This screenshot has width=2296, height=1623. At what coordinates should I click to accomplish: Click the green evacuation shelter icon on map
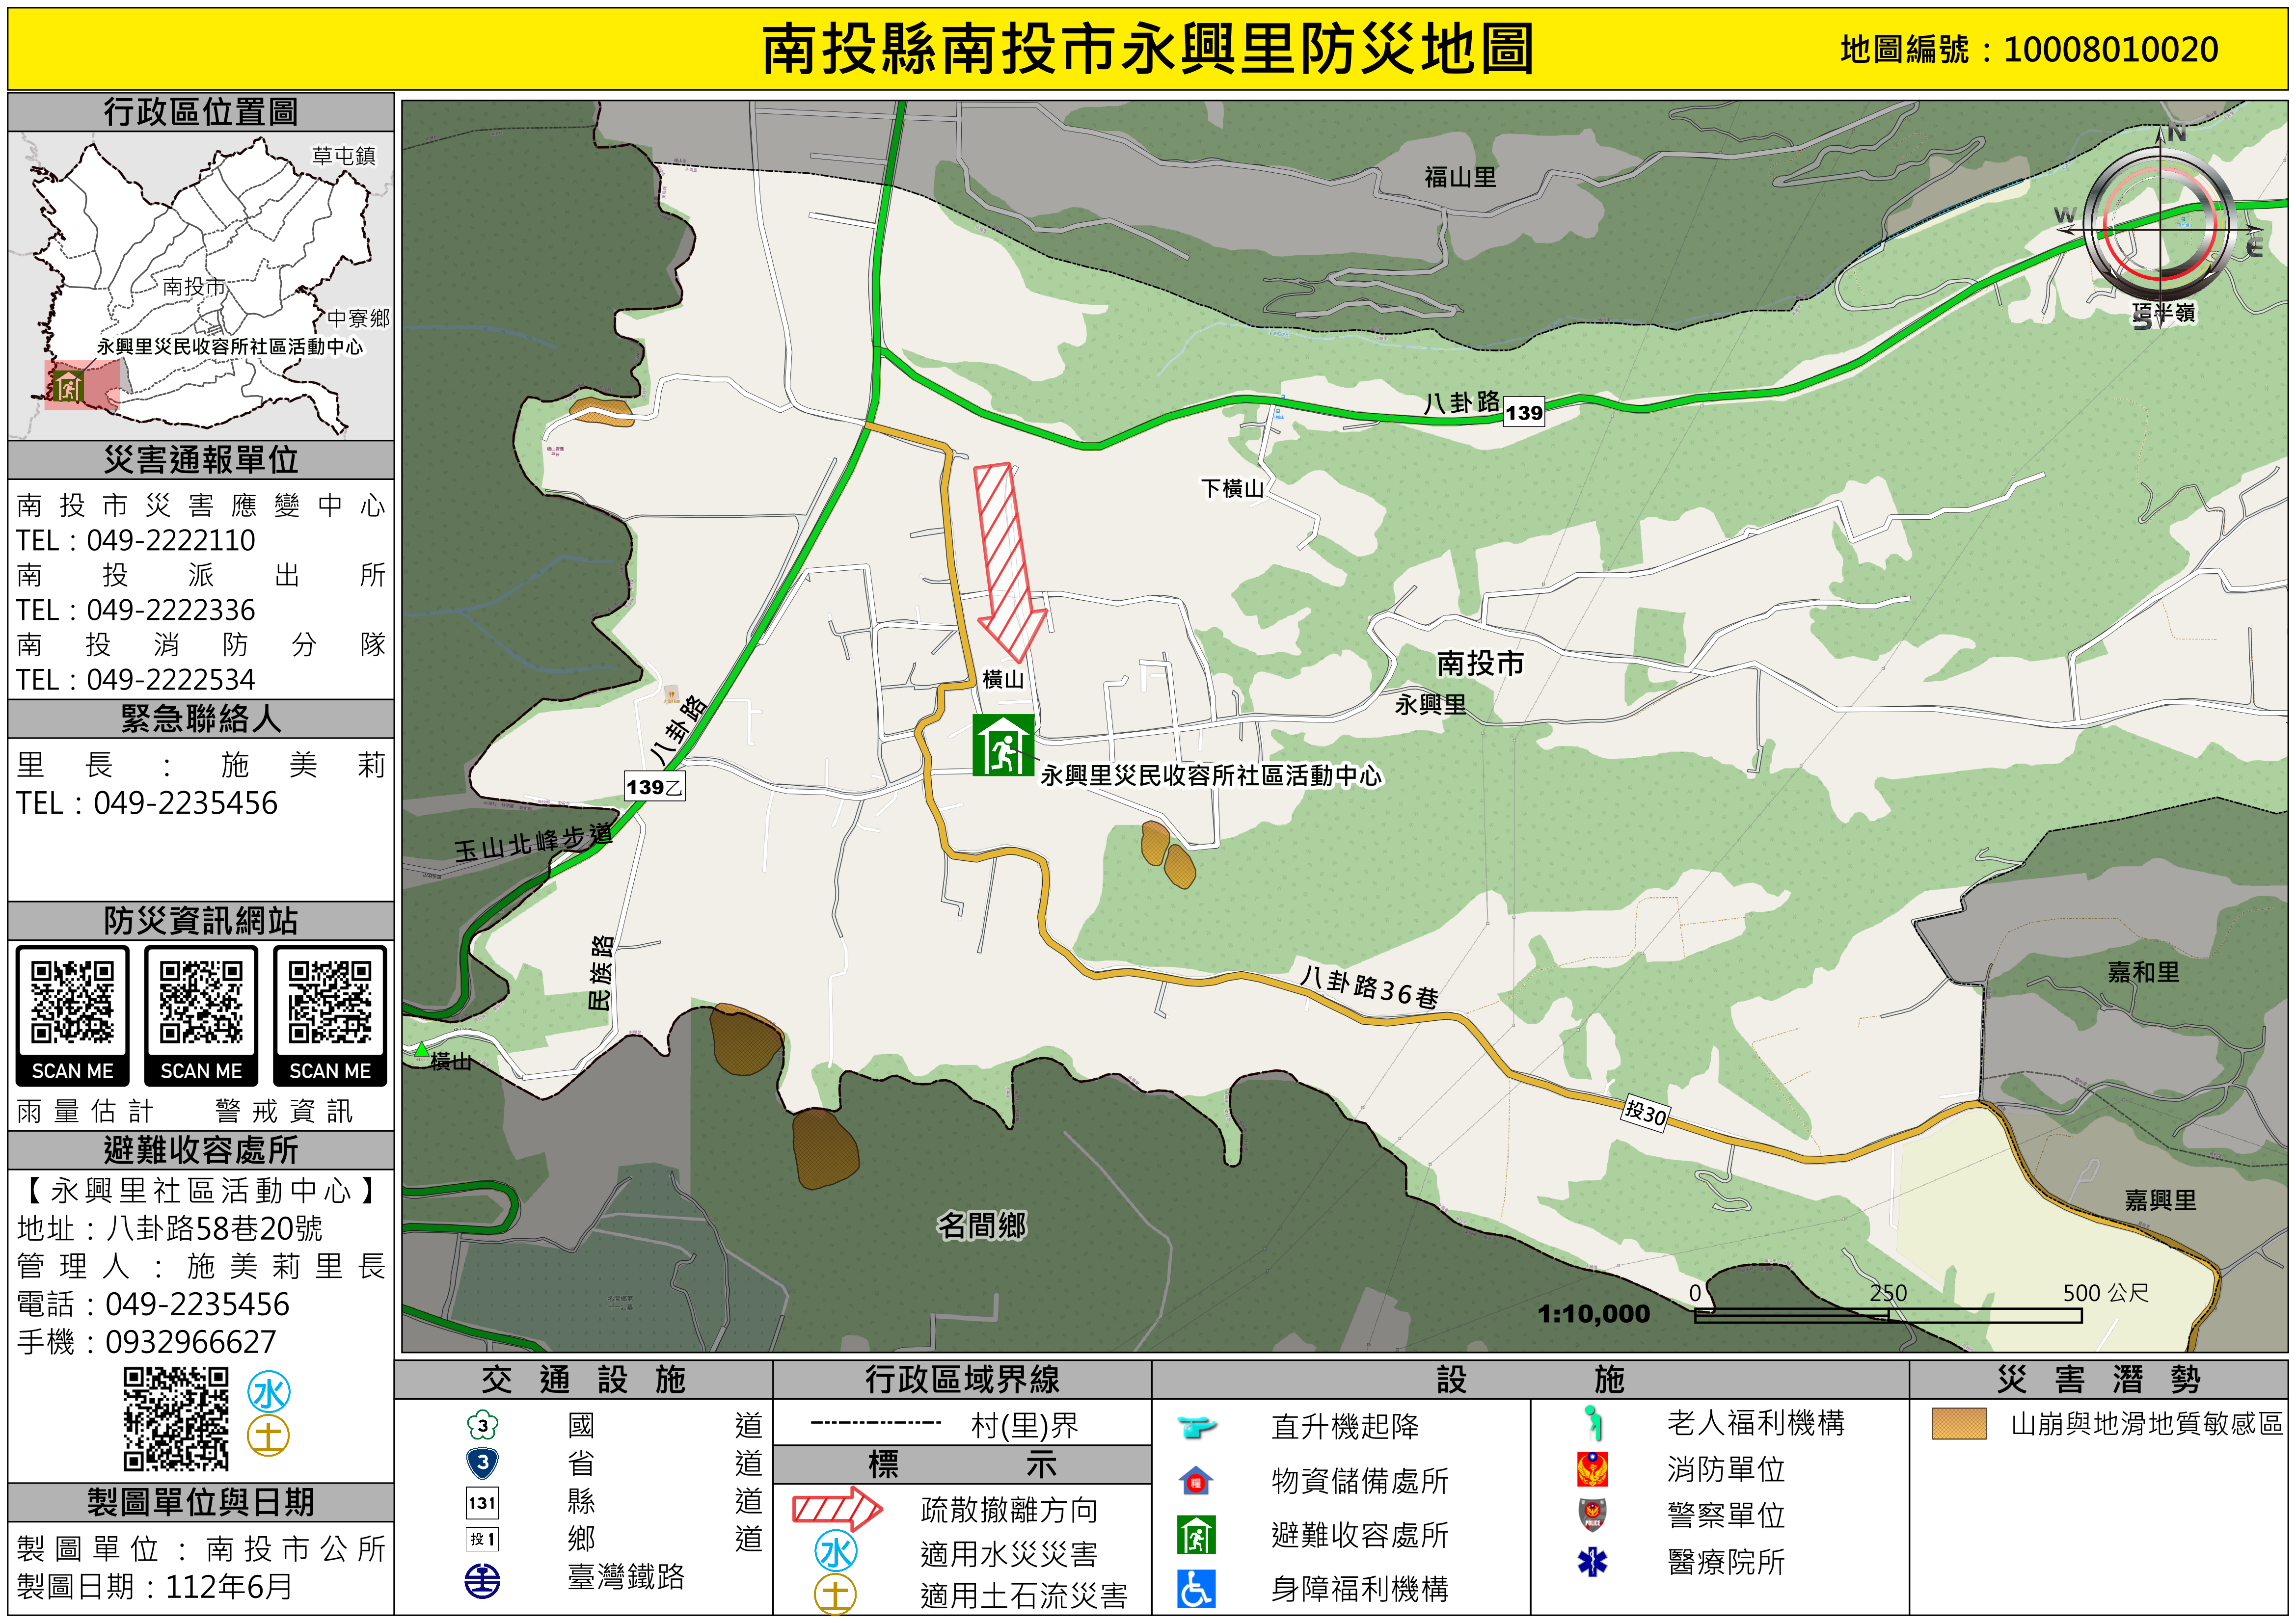click(x=1003, y=745)
